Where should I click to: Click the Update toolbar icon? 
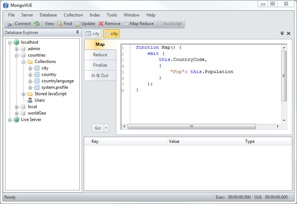tap(78, 24)
